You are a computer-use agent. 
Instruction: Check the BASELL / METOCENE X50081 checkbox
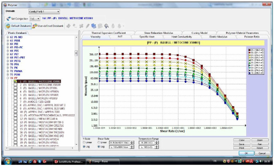16,81
